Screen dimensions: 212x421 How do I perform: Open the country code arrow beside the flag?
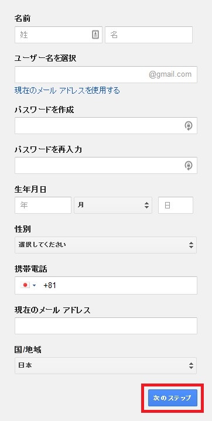click(34, 285)
